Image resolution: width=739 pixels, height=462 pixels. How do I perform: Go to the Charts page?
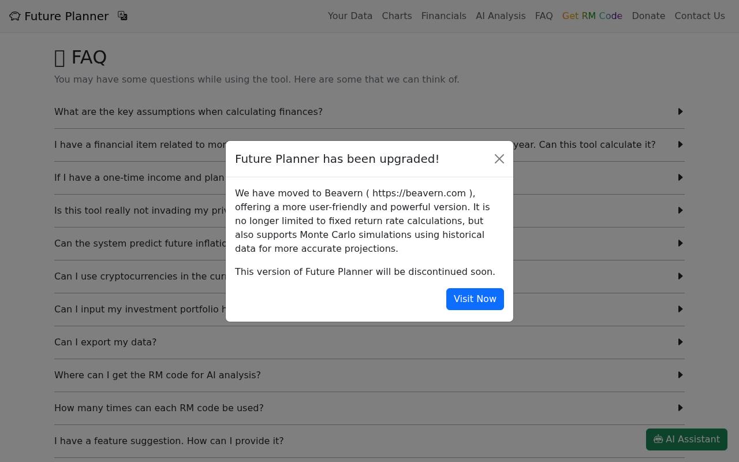point(397,16)
